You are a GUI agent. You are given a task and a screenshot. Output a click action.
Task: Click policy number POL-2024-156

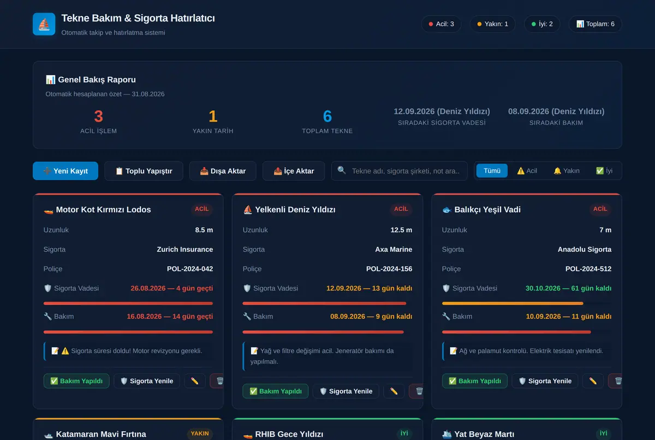tap(389, 269)
